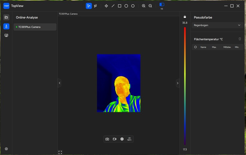This screenshot has height=155, width=246.
Task: Toggle the temperature scale lock
Action: click(185, 17)
